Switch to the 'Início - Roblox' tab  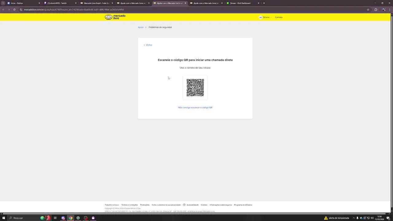(23, 3)
